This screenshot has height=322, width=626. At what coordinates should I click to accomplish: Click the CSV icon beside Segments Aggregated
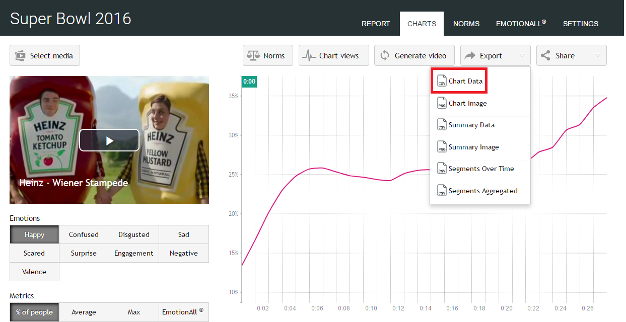click(442, 191)
